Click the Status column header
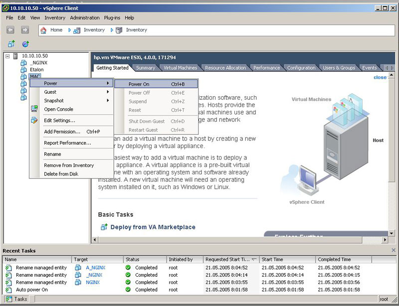The image size is (399, 306). [x=145, y=260]
